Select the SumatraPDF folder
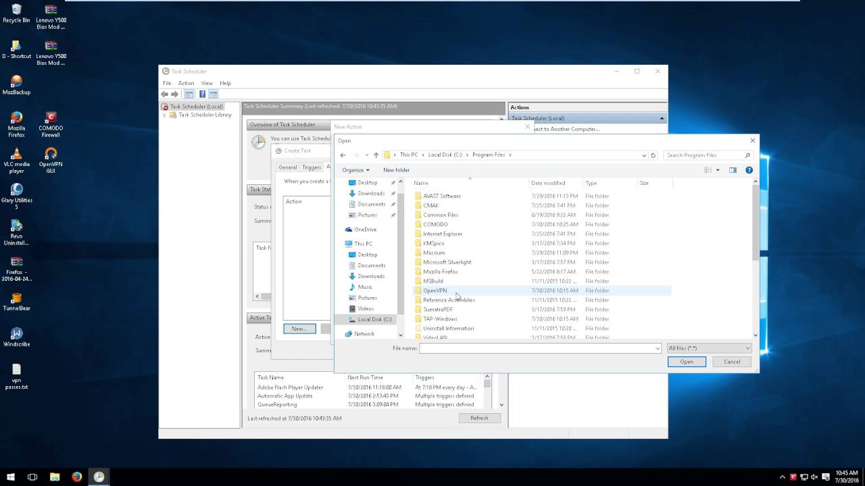Image resolution: width=865 pixels, height=486 pixels. [x=438, y=309]
